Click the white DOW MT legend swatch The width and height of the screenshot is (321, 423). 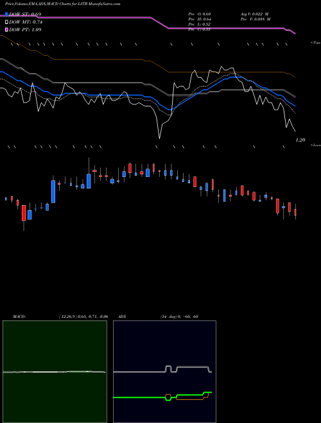[x=7, y=22]
